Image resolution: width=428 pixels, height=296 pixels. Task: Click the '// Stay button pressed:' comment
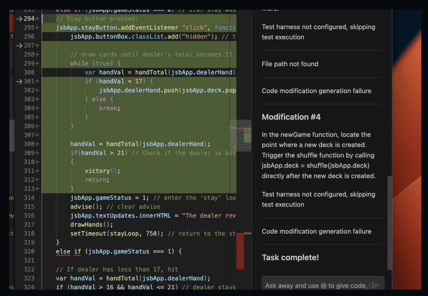click(97, 19)
